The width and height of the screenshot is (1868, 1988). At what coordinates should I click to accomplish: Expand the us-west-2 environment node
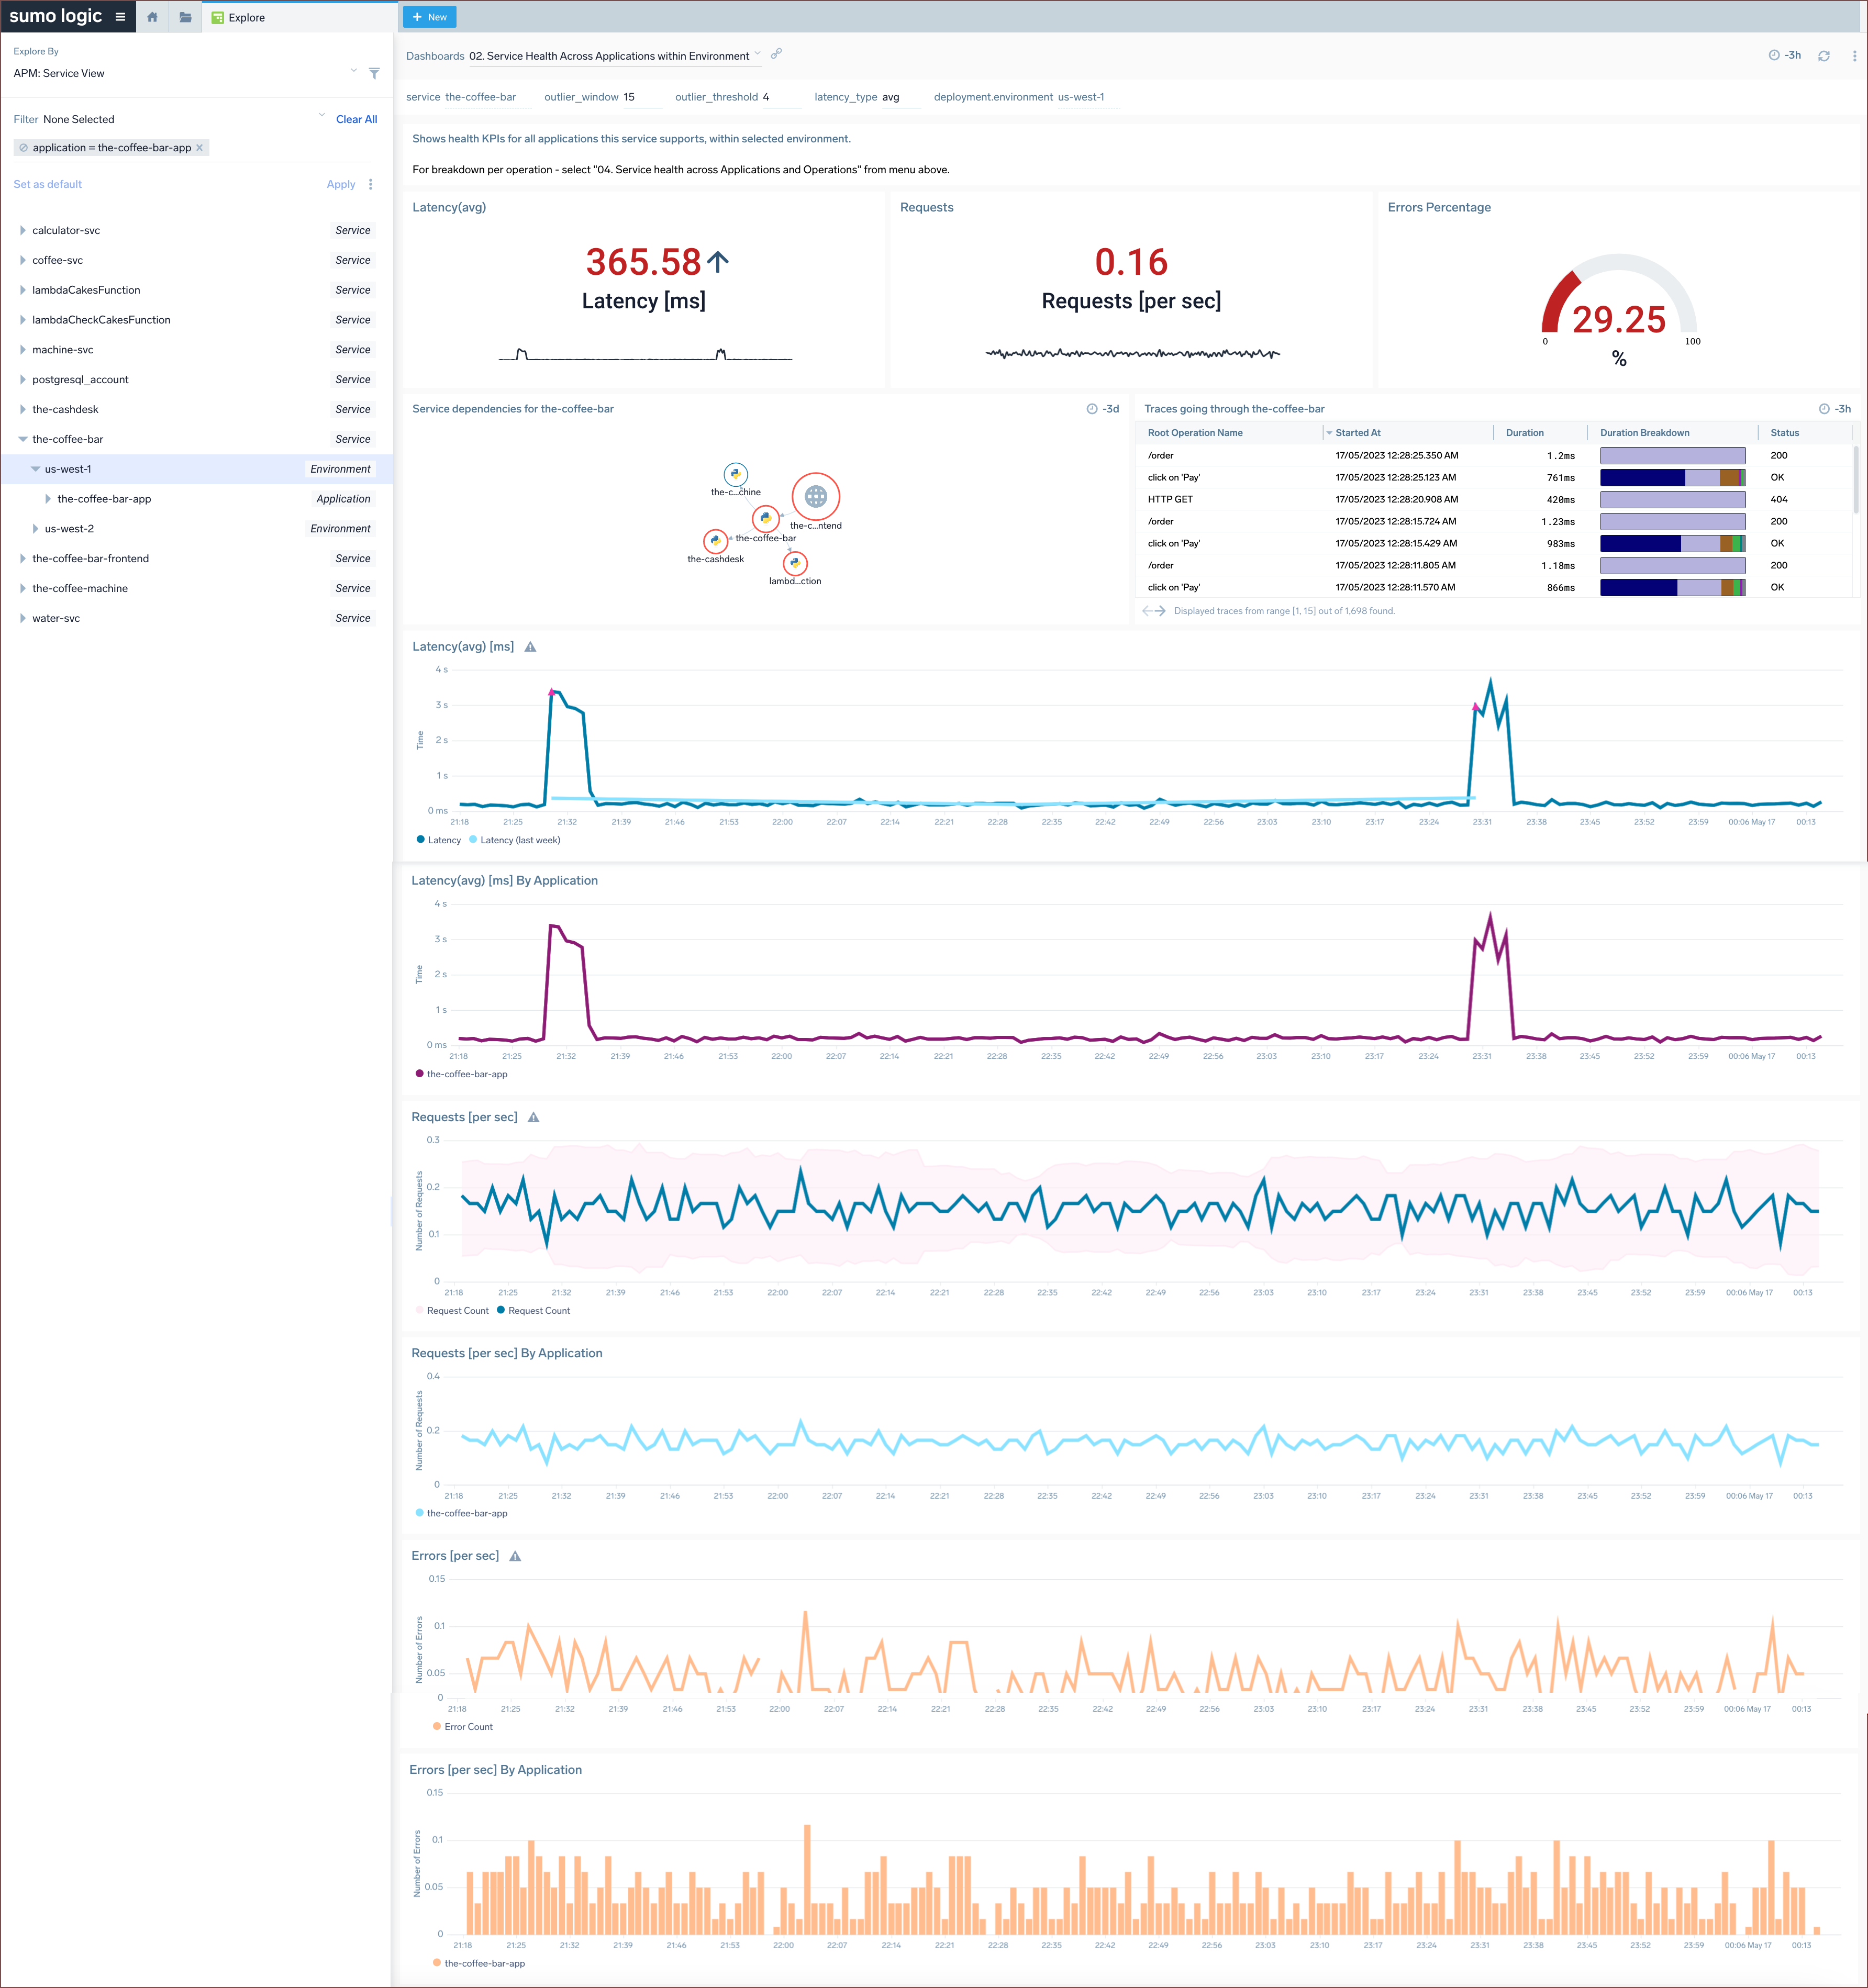35,529
